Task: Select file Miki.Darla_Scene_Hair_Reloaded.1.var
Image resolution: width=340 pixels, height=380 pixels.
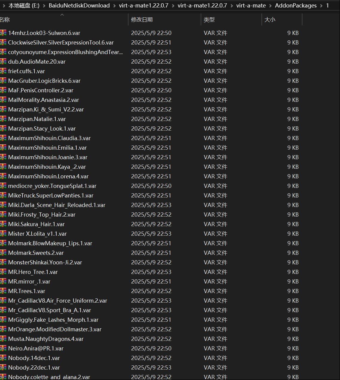Action: click(57, 205)
